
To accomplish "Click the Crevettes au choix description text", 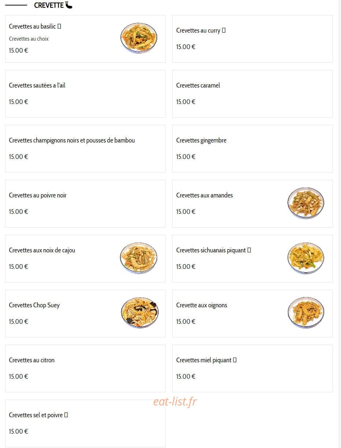I will tap(29, 39).
